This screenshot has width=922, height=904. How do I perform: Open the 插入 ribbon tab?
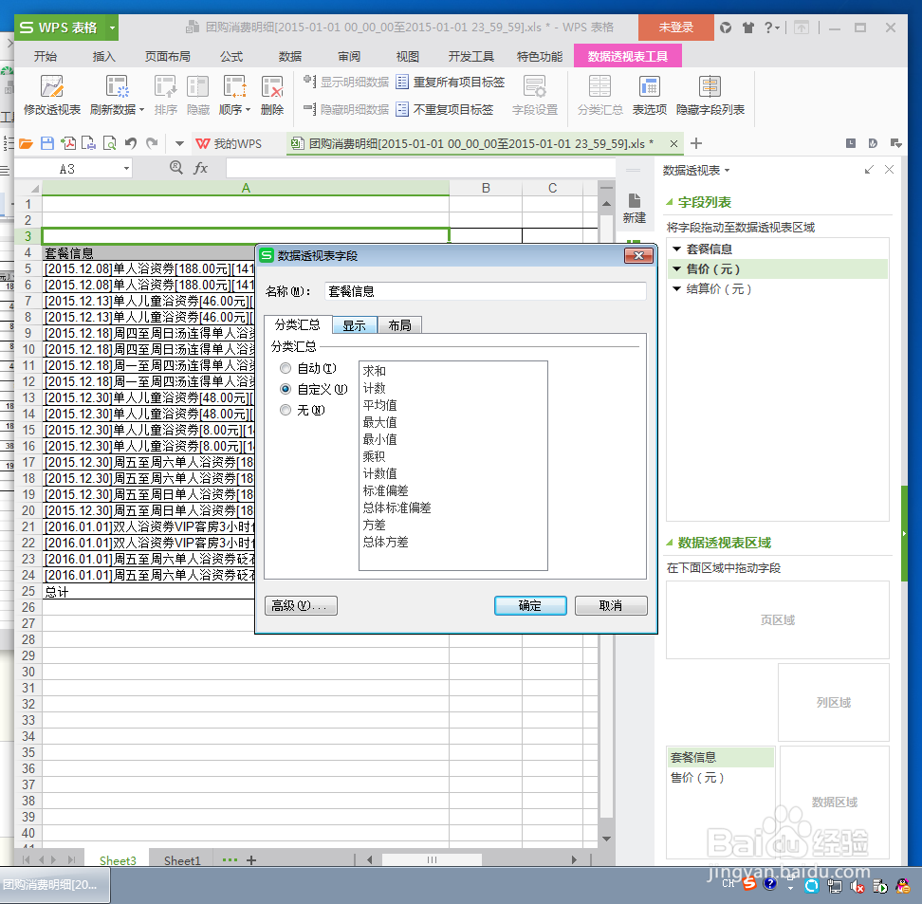(x=103, y=57)
